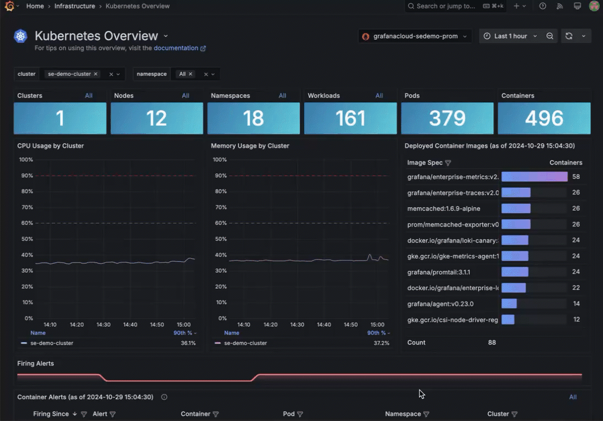This screenshot has height=421, width=603.
Task: Go to Home breadcrumb
Action: click(35, 6)
